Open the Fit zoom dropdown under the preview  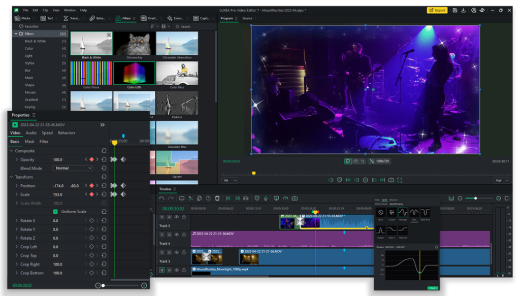click(230, 180)
